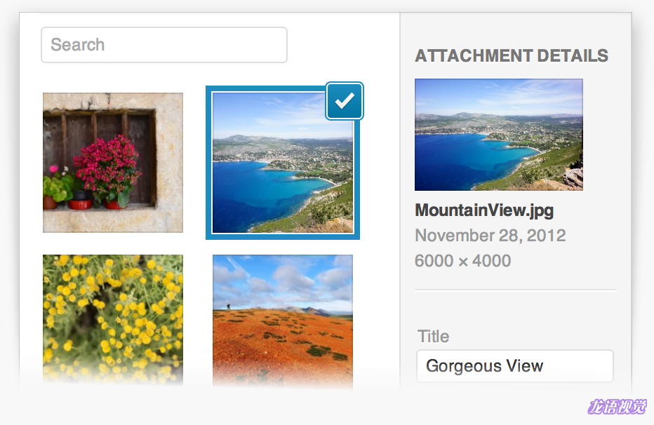Open the attachment preview image in details

(499, 135)
